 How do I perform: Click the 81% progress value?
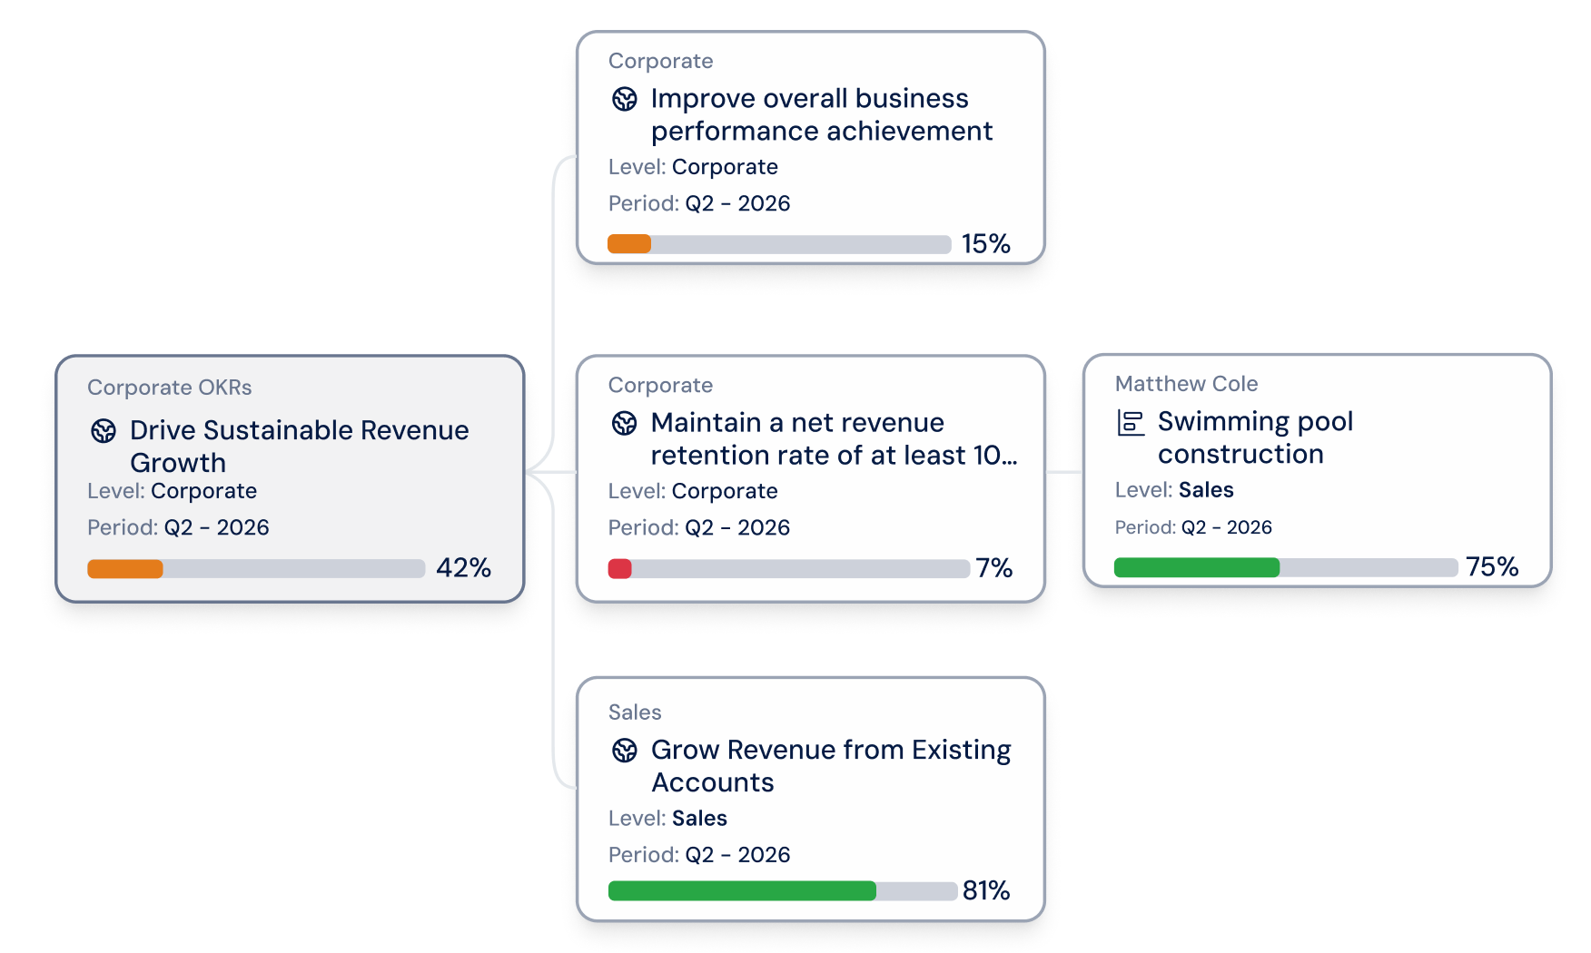tap(986, 890)
